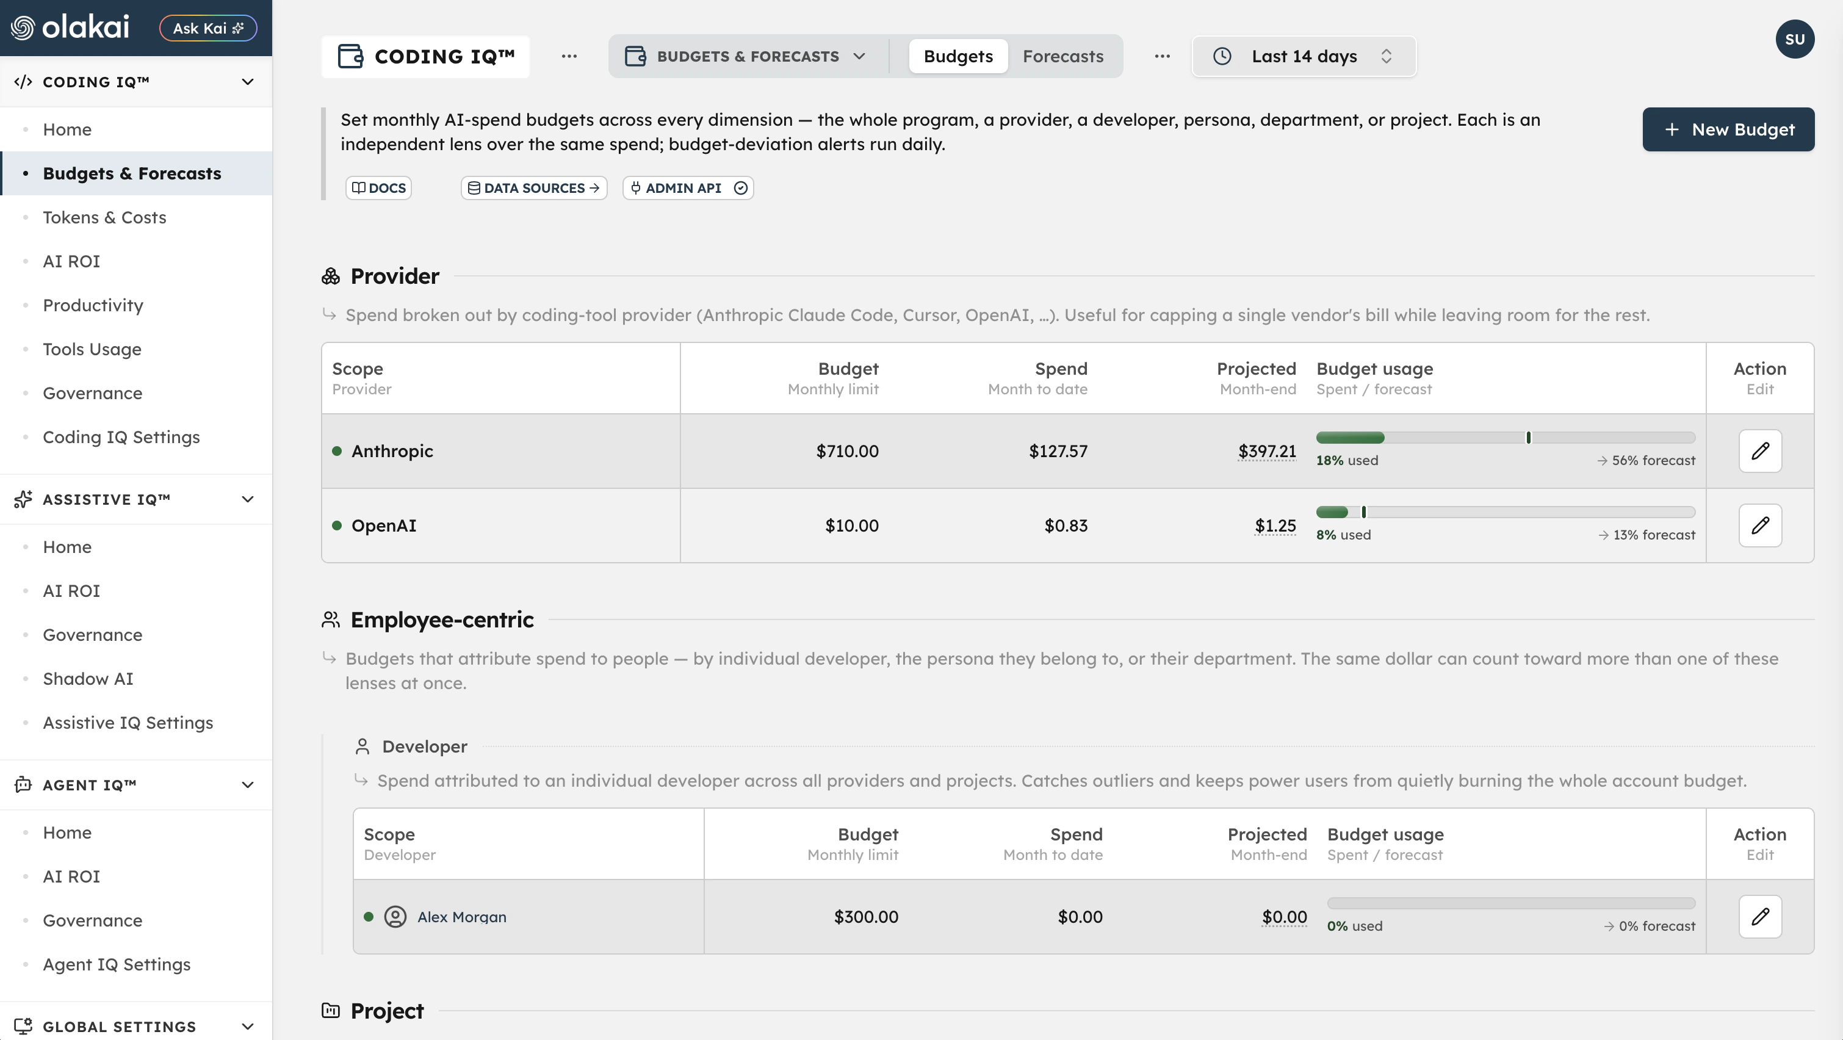
Task: Open the SU user avatar menu
Action: [x=1794, y=40]
